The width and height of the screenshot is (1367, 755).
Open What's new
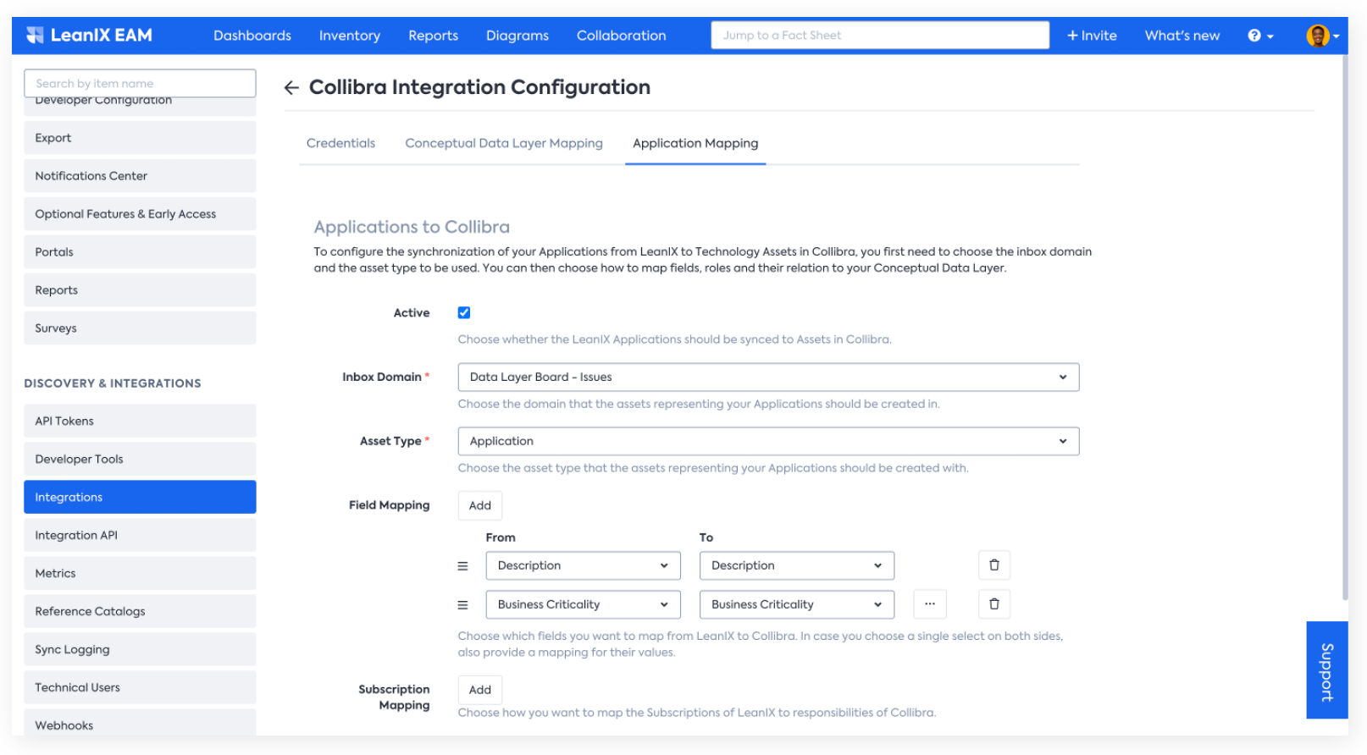pos(1182,36)
